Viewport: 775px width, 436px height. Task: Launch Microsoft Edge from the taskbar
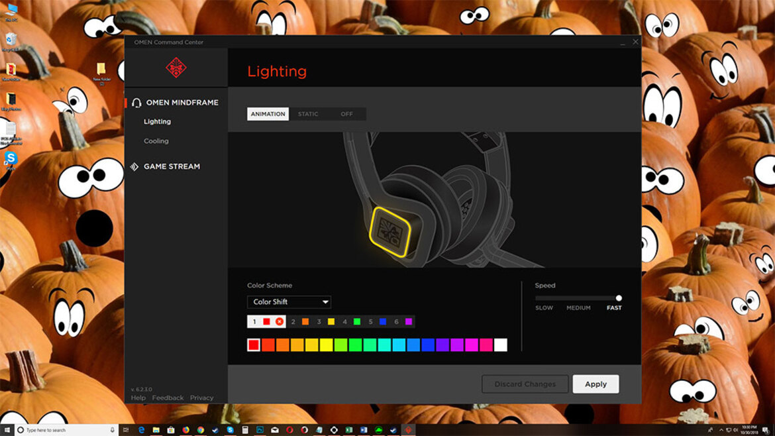point(141,430)
